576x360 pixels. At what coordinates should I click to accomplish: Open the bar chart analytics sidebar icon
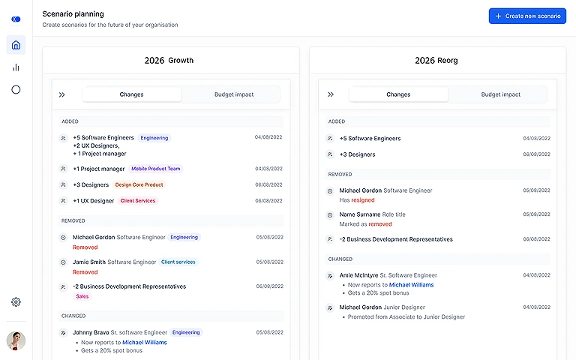click(16, 67)
